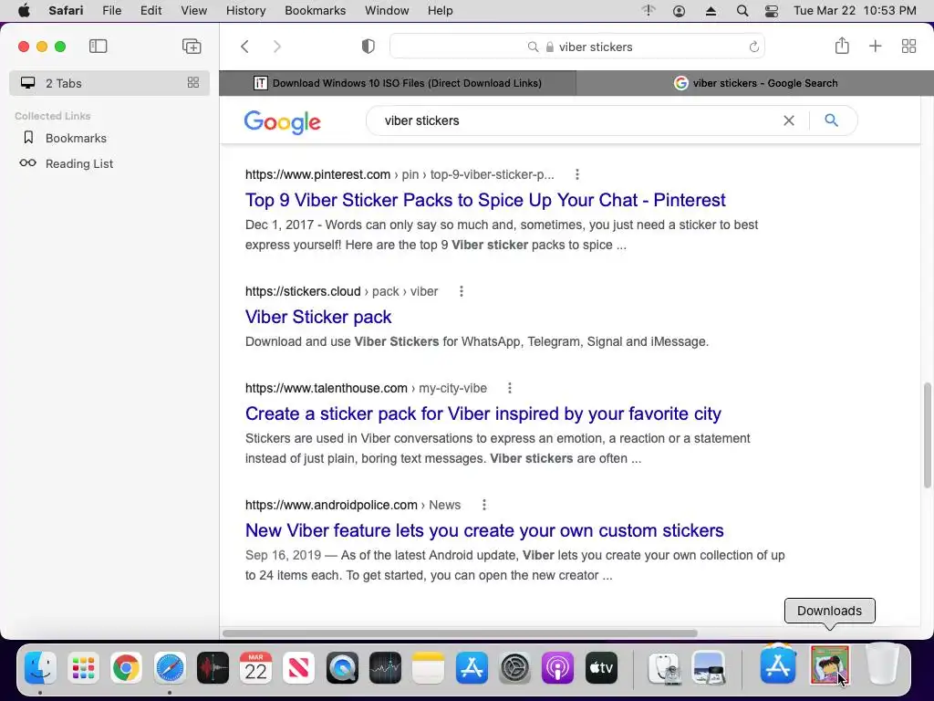Viewport: 934px width, 701px height.
Task: Open the News app in Dock
Action: 298,667
